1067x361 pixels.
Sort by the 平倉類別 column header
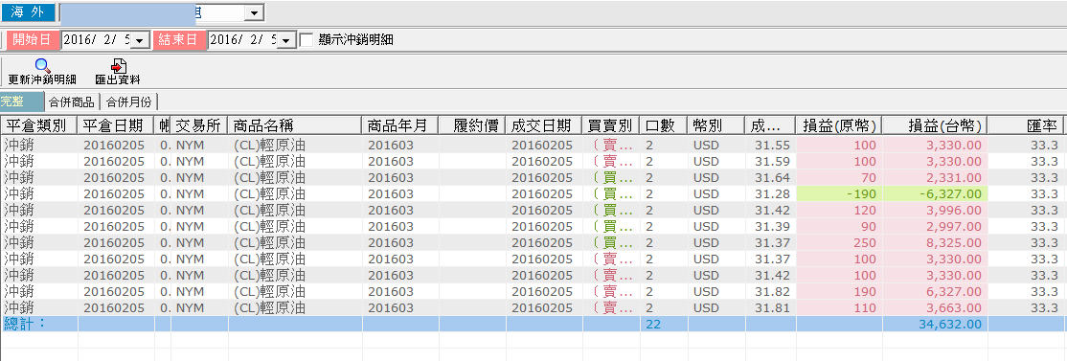38,125
